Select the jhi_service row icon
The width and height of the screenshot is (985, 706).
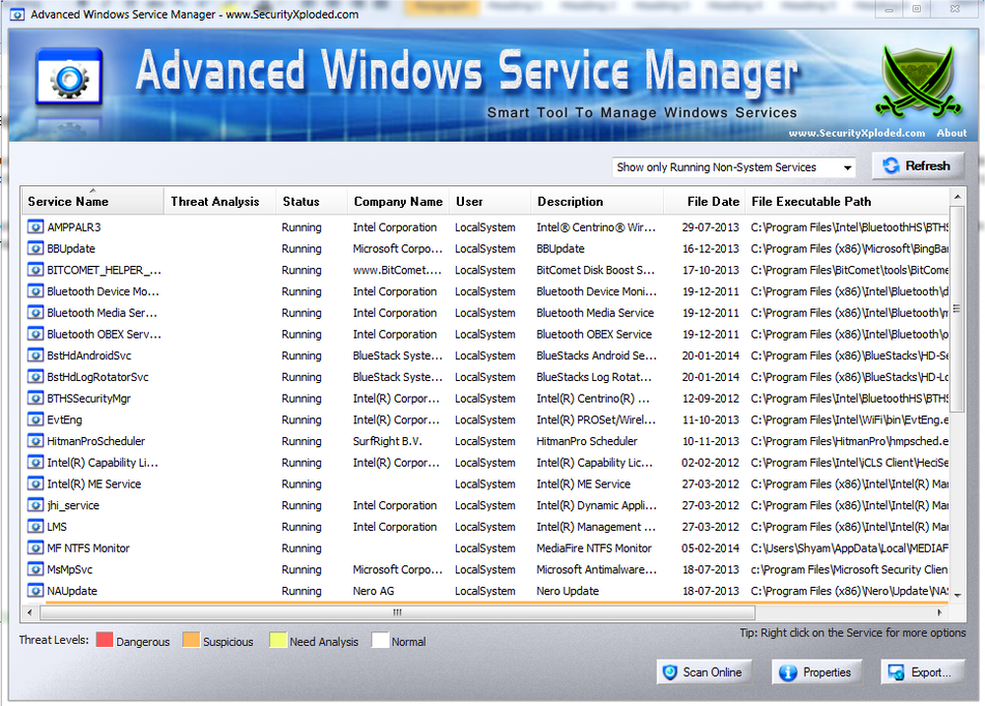pos(35,504)
